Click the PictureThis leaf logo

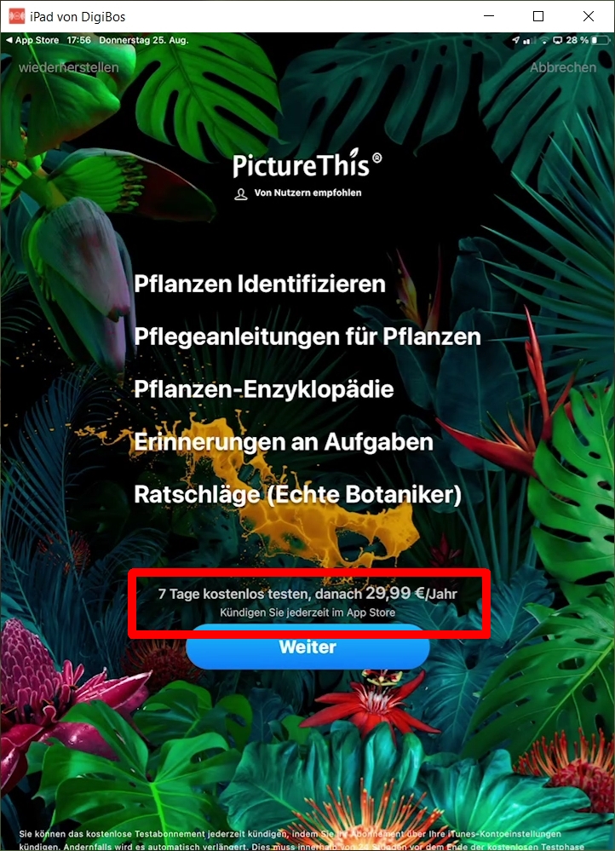[307, 164]
